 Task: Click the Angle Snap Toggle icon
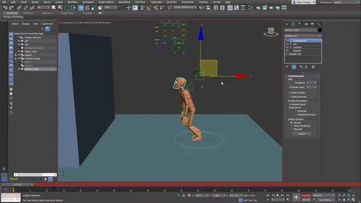click(149, 8)
